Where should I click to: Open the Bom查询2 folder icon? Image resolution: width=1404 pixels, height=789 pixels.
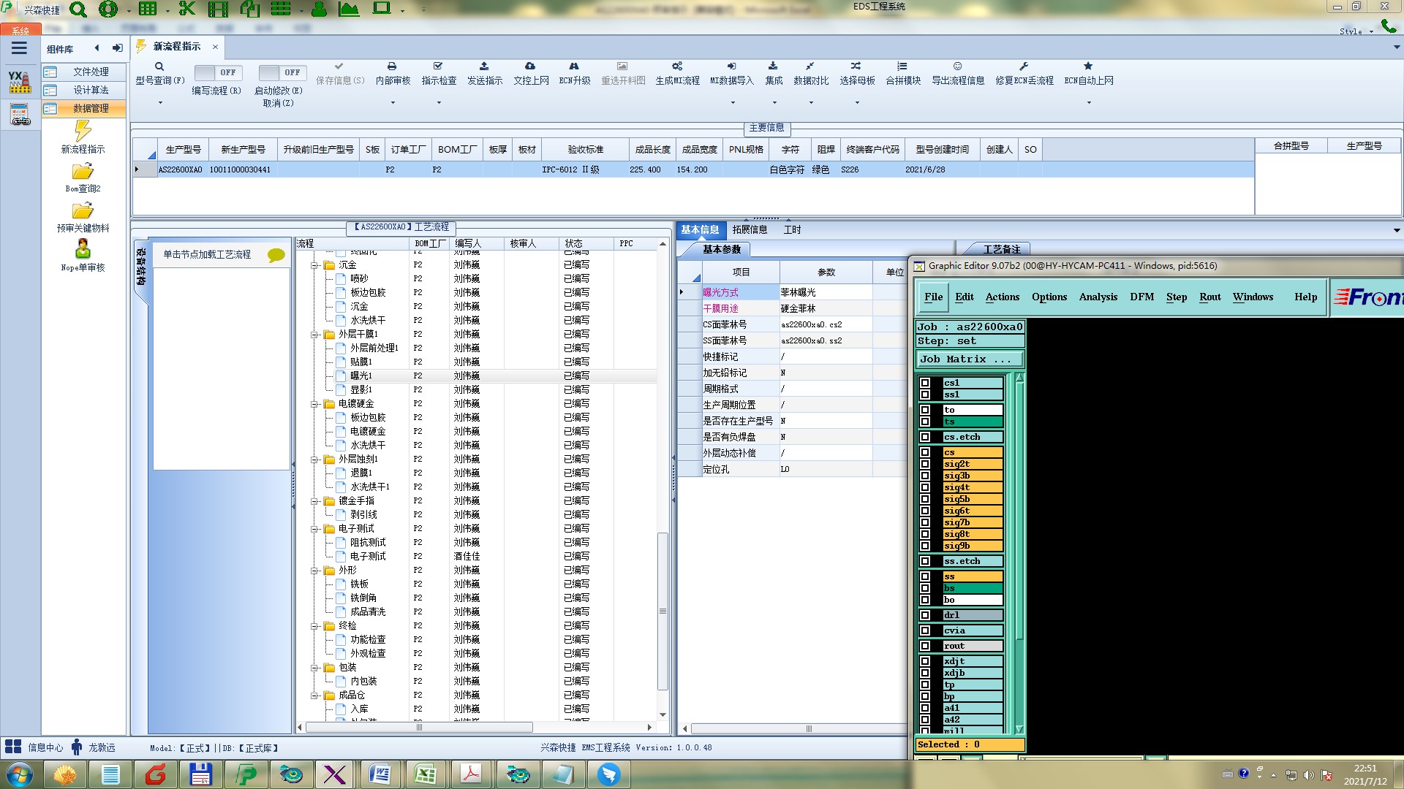point(83,172)
